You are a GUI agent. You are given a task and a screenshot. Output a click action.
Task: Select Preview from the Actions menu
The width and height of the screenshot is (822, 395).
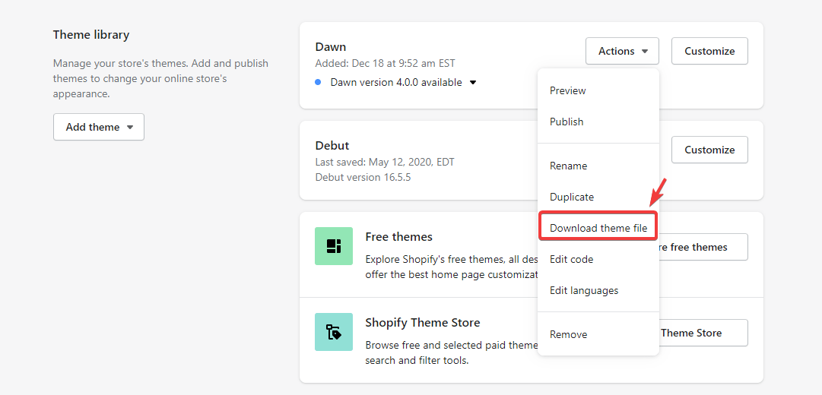[x=568, y=90]
